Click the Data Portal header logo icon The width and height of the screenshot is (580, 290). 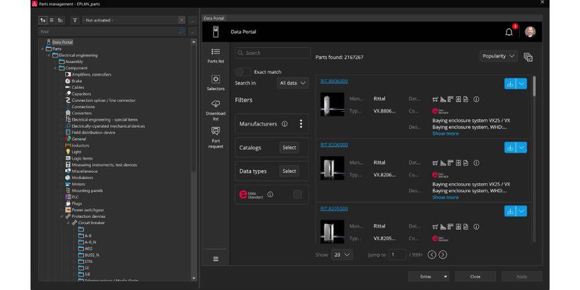pyautogui.click(x=216, y=32)
